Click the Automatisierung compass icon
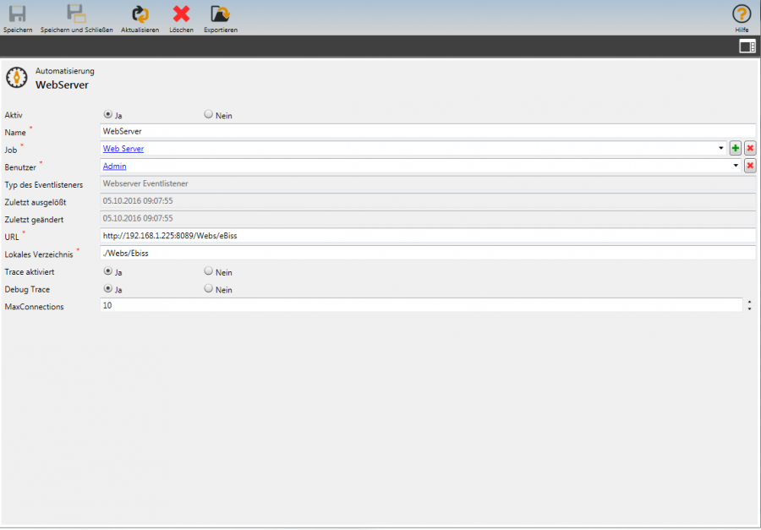This screenshot has width=761, height=530. [x=17, y=78]
